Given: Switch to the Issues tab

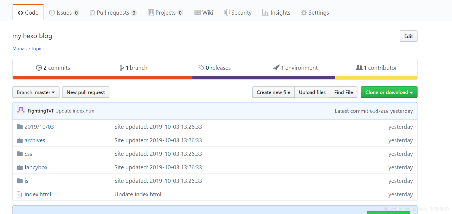Looking at the screenshot, I should 64,13.
